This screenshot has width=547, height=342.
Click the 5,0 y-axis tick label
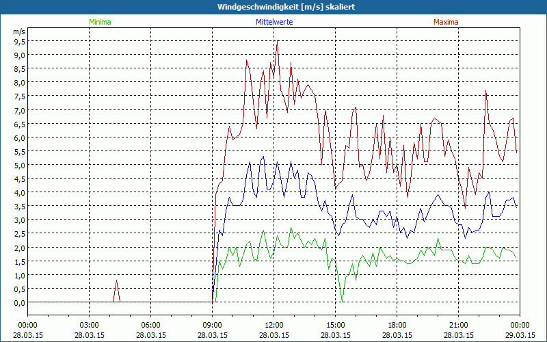coord(20,165)
